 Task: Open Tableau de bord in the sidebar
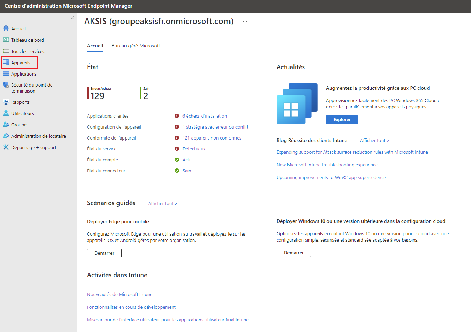pos(28,40)
